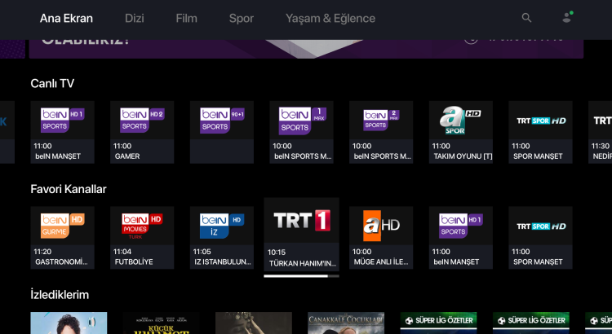Image resolution: width=612 pixels, height=334 pixels.
Task: Open the search icon in top bar
Action: coord(526,18)
